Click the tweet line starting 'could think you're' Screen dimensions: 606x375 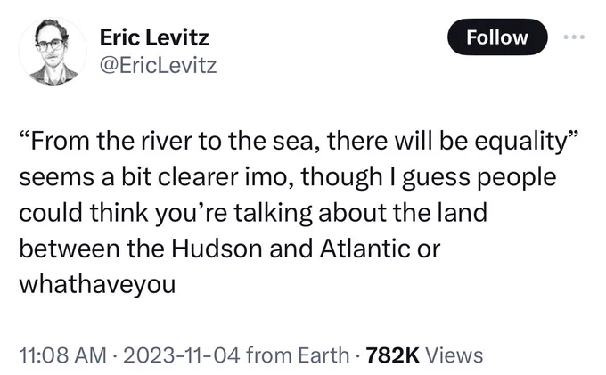253,213
